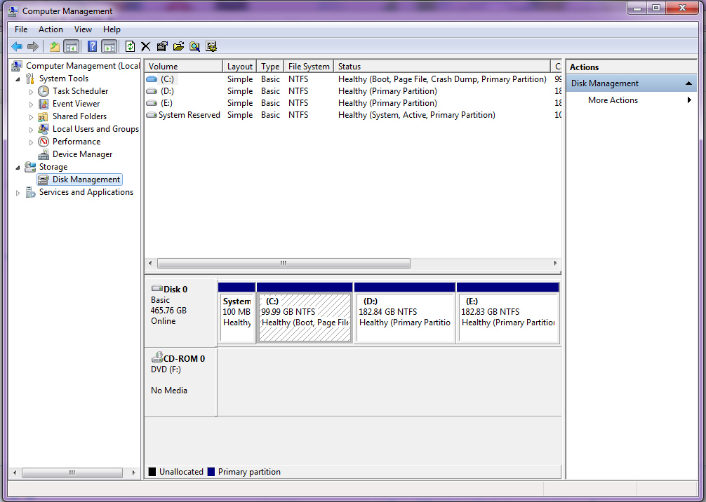The width and height of the screenshot is (706, 502).
Task: Click the Delete (X) toolbar icon
Action: point(145,46)
